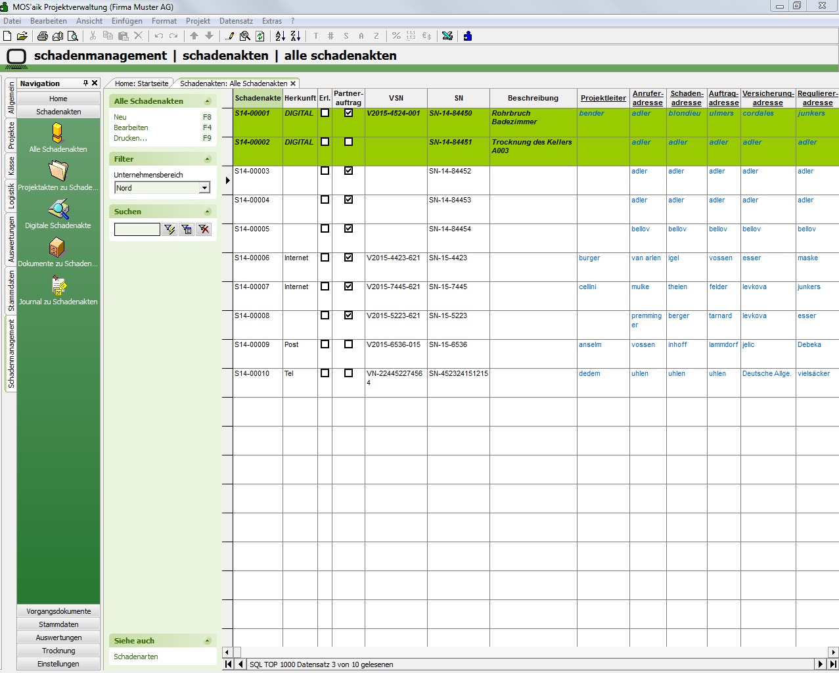Screen dimensions: 839x673
Task: Pin the Navigation panel
Action: click(x=85, y=83)
